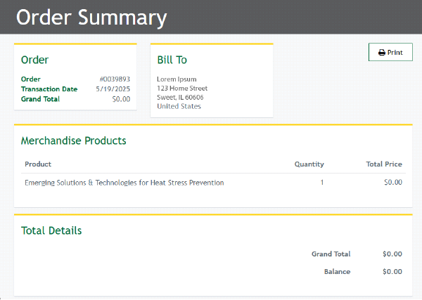The height and width of the screenshot is (300, 422).
Task: Click the Order Summary page title
Action: tap(91, 18)
